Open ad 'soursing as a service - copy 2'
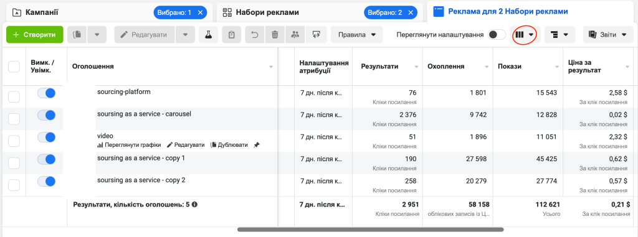638x237 pixels. [141, 180]
